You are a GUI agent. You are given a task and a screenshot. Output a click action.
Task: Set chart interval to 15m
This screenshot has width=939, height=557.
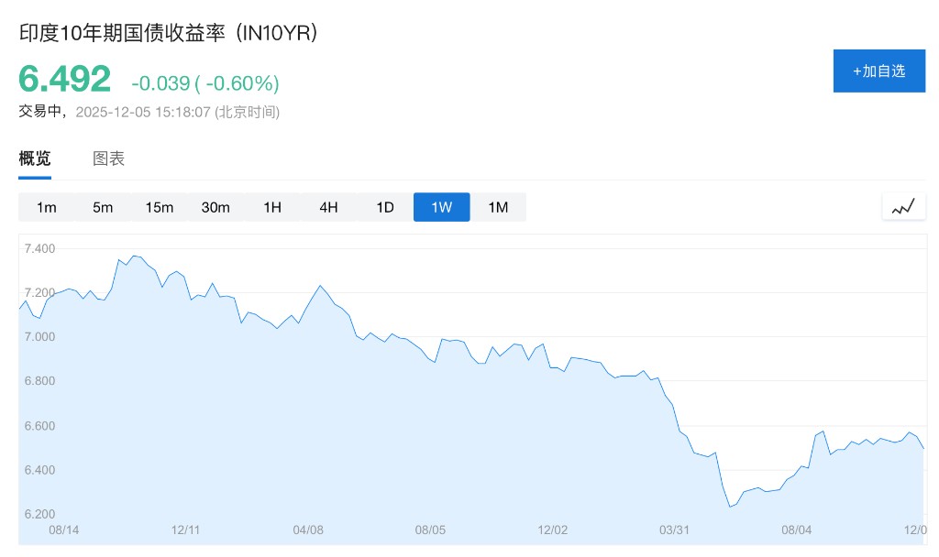tap(159, 207)
